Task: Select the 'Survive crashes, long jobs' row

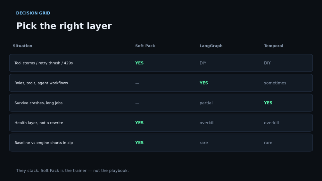Action: coord(161,103)
